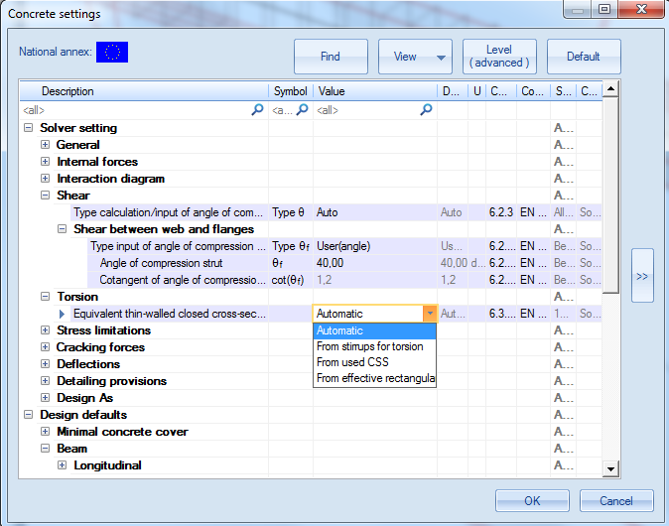The image size is (669, 526).
Task: Choose From effective rectangular option
Action: click(x=374, y=378)
